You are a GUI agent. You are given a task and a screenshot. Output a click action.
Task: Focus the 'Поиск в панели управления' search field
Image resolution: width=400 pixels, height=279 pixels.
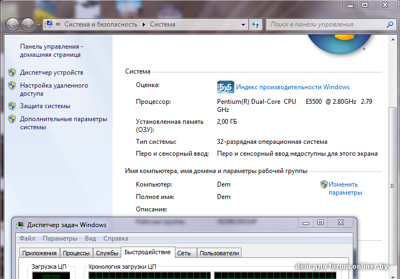coord(326,24)
